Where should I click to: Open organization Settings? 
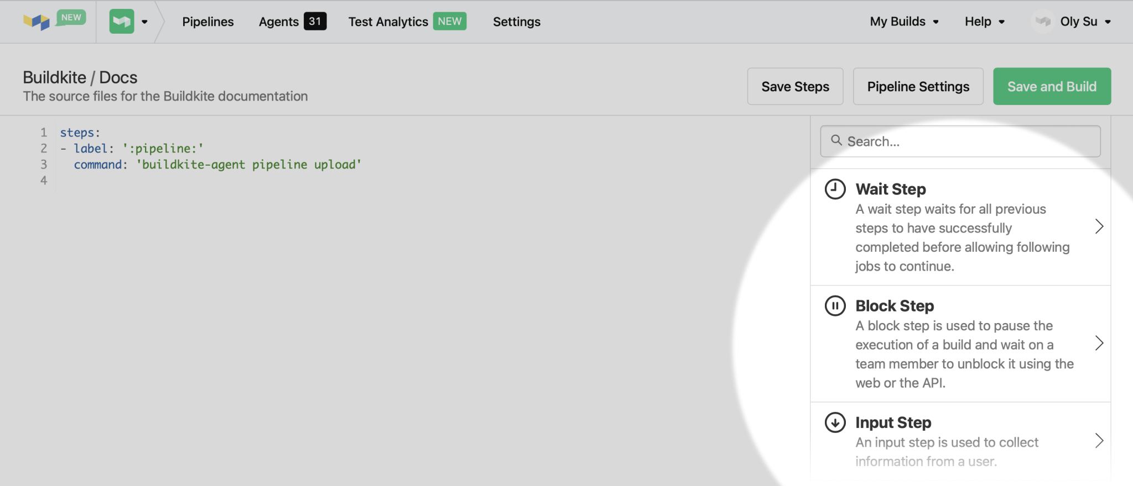pyautogui.click(x=517, y=22)
